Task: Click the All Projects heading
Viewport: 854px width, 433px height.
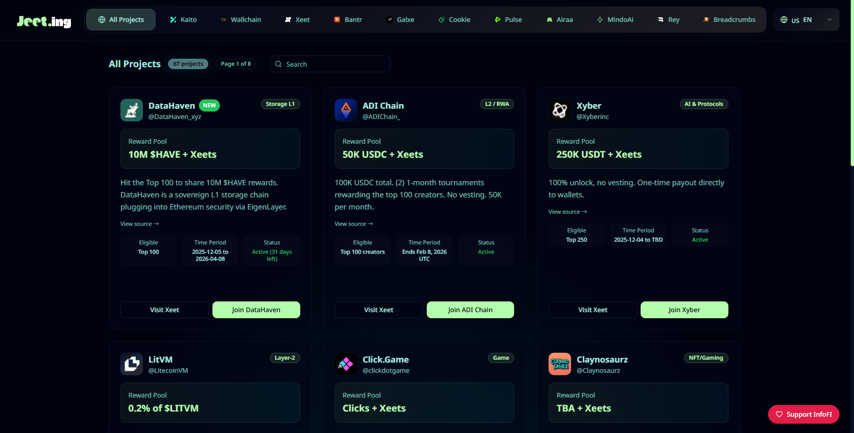Action: [x=134, y=64]
